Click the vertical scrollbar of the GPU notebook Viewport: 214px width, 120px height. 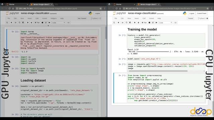point(106,33)
